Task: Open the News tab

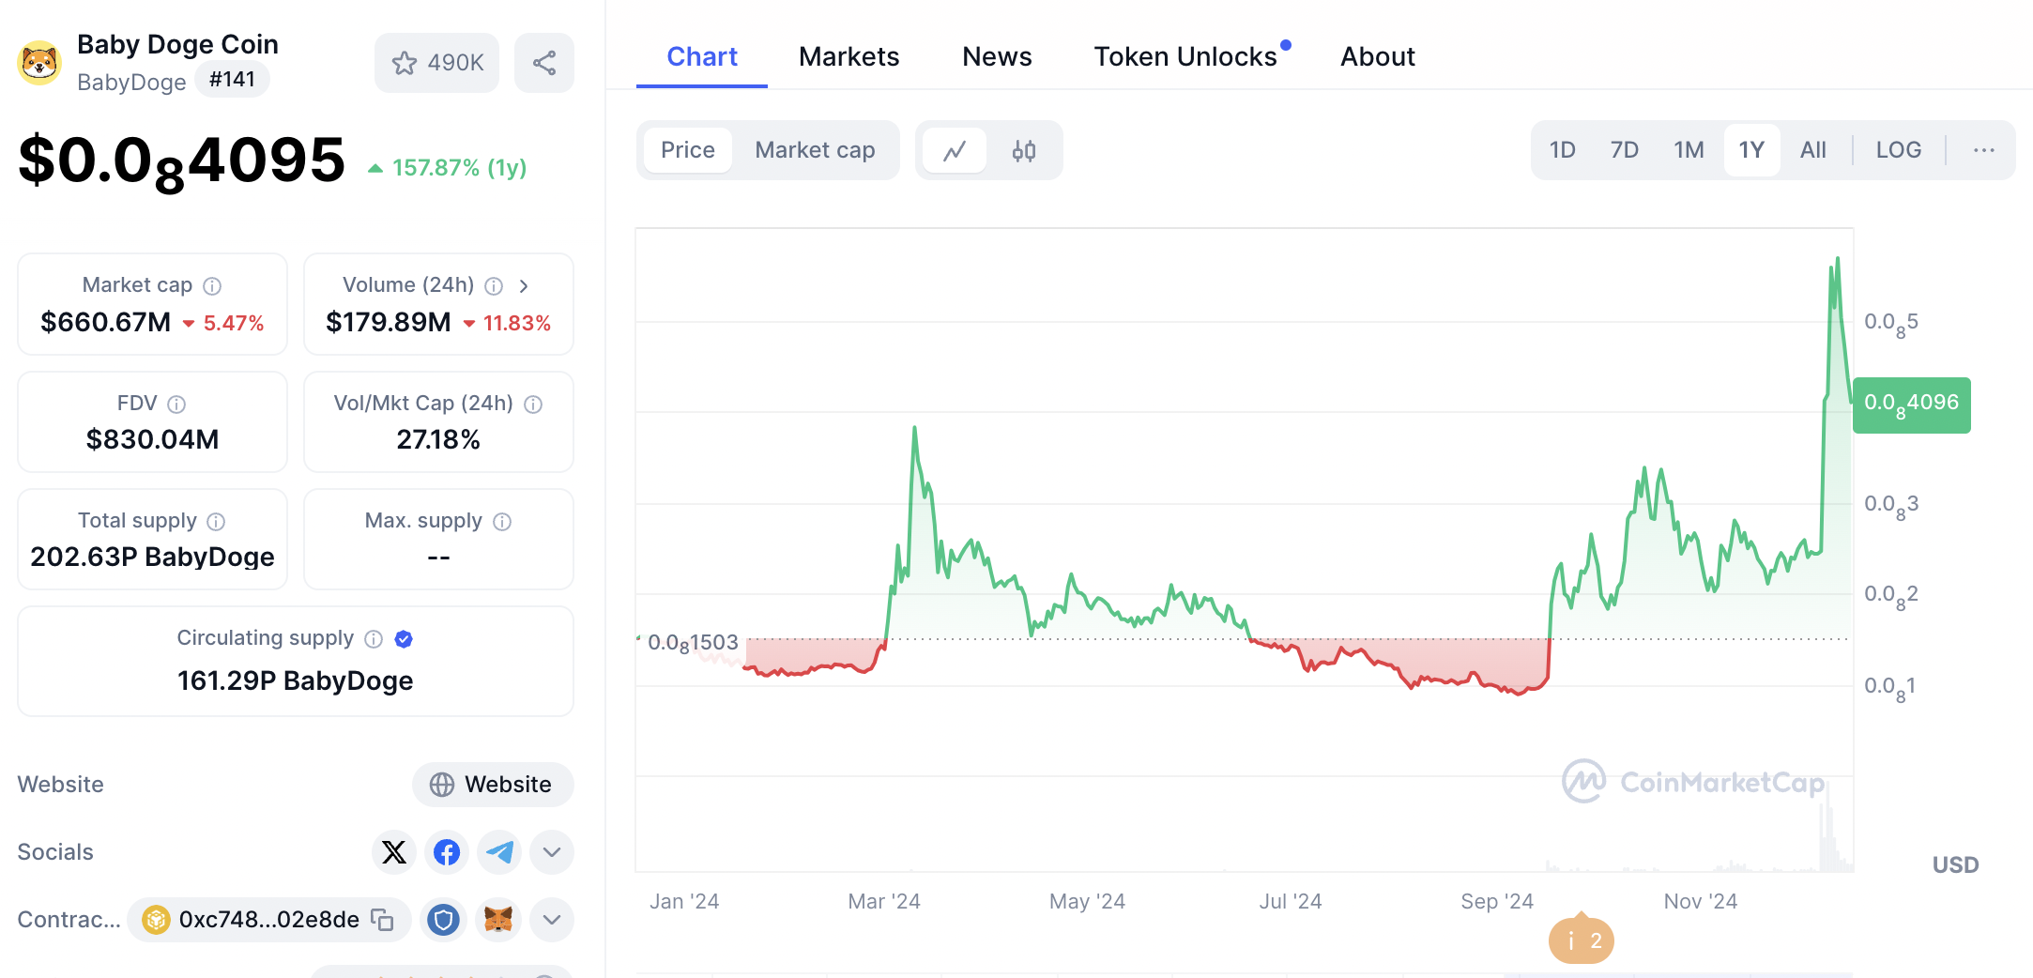Action: click(x=997, y=57)
